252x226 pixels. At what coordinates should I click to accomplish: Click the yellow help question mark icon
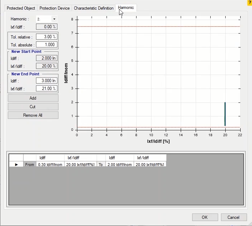pos(250,2)
